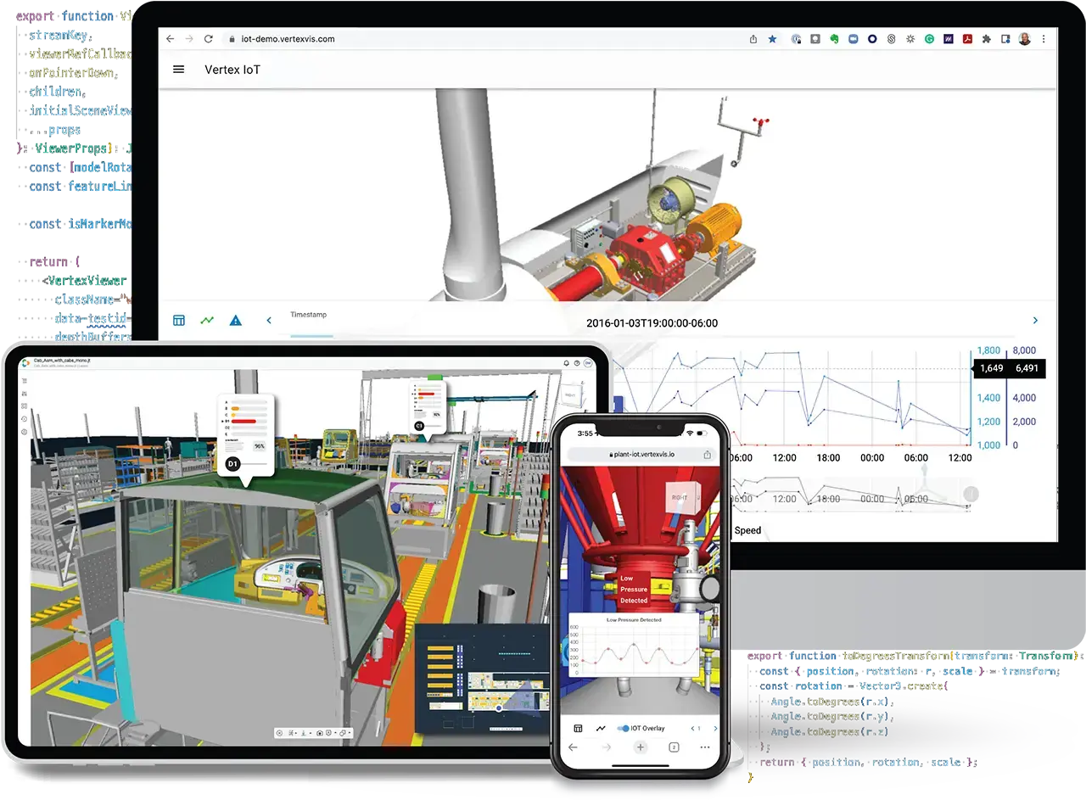Go back in the desktop browser

[x=170, y=39]
